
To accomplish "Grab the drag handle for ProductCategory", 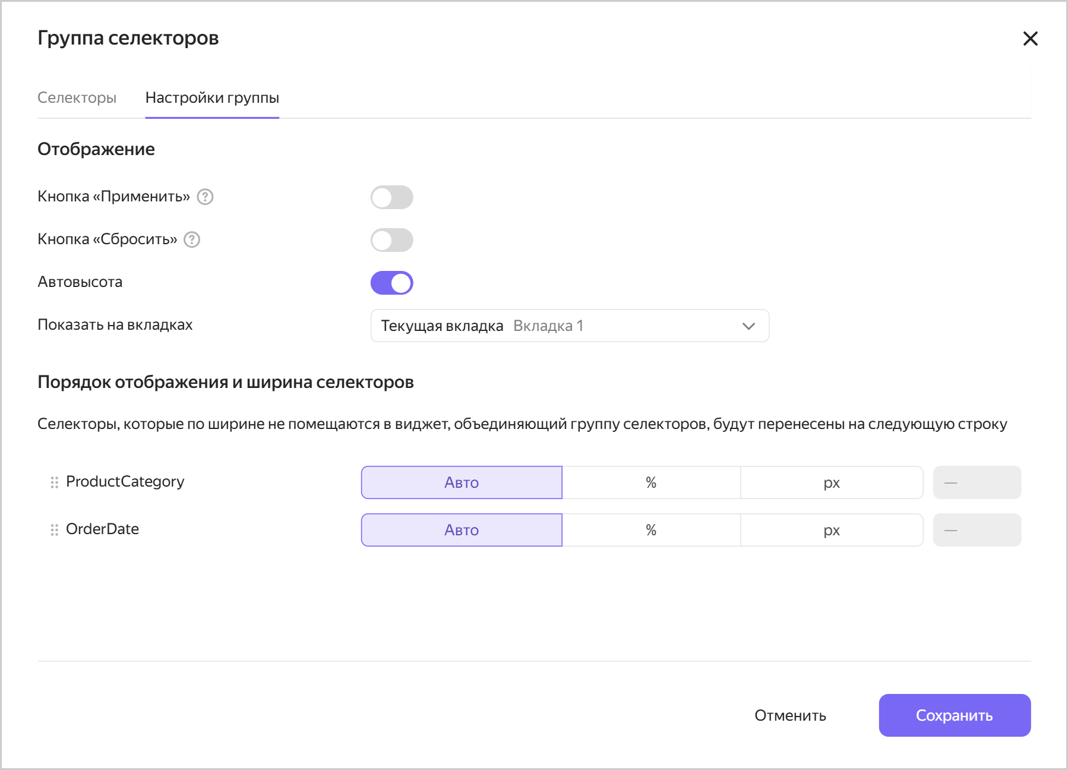I will (x=54, y=482).
